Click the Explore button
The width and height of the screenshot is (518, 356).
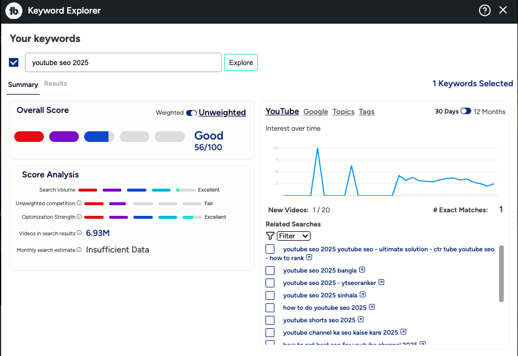241,62
